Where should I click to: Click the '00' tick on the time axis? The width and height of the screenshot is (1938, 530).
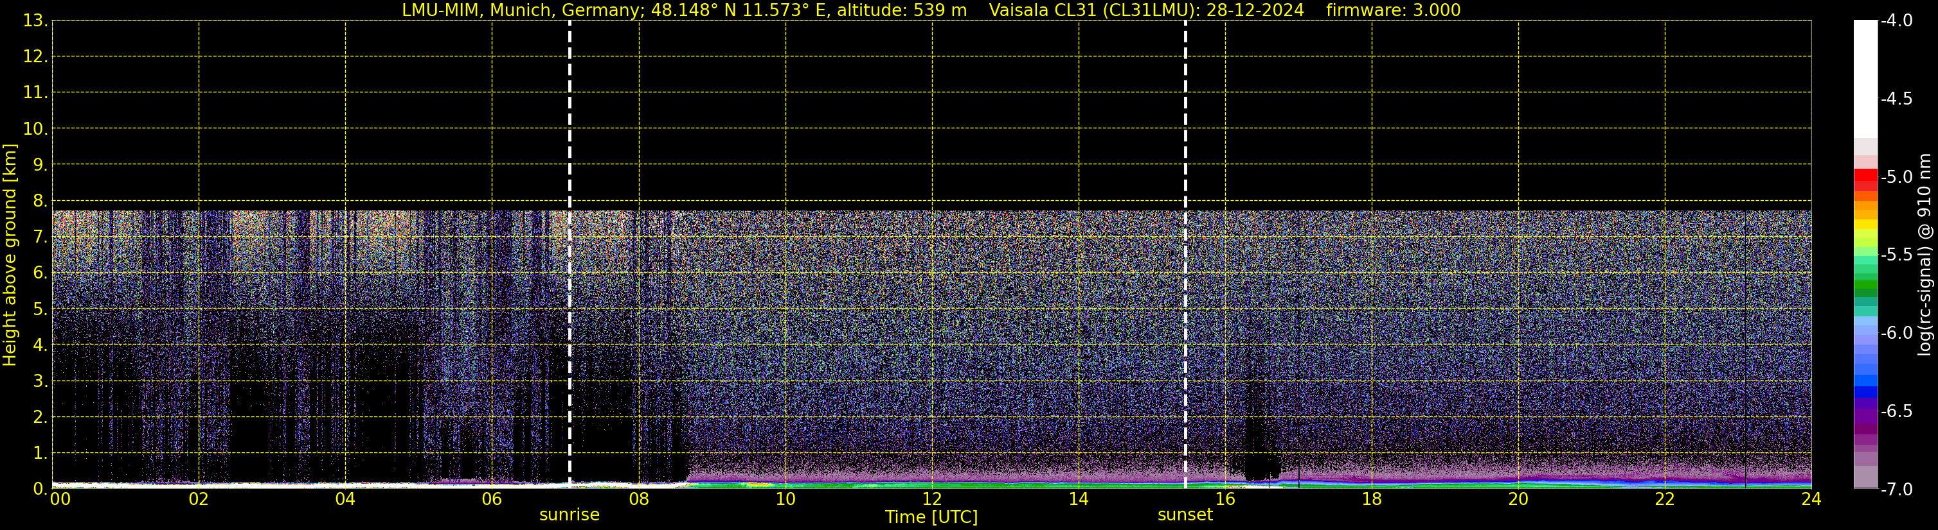tap(60, 499)
